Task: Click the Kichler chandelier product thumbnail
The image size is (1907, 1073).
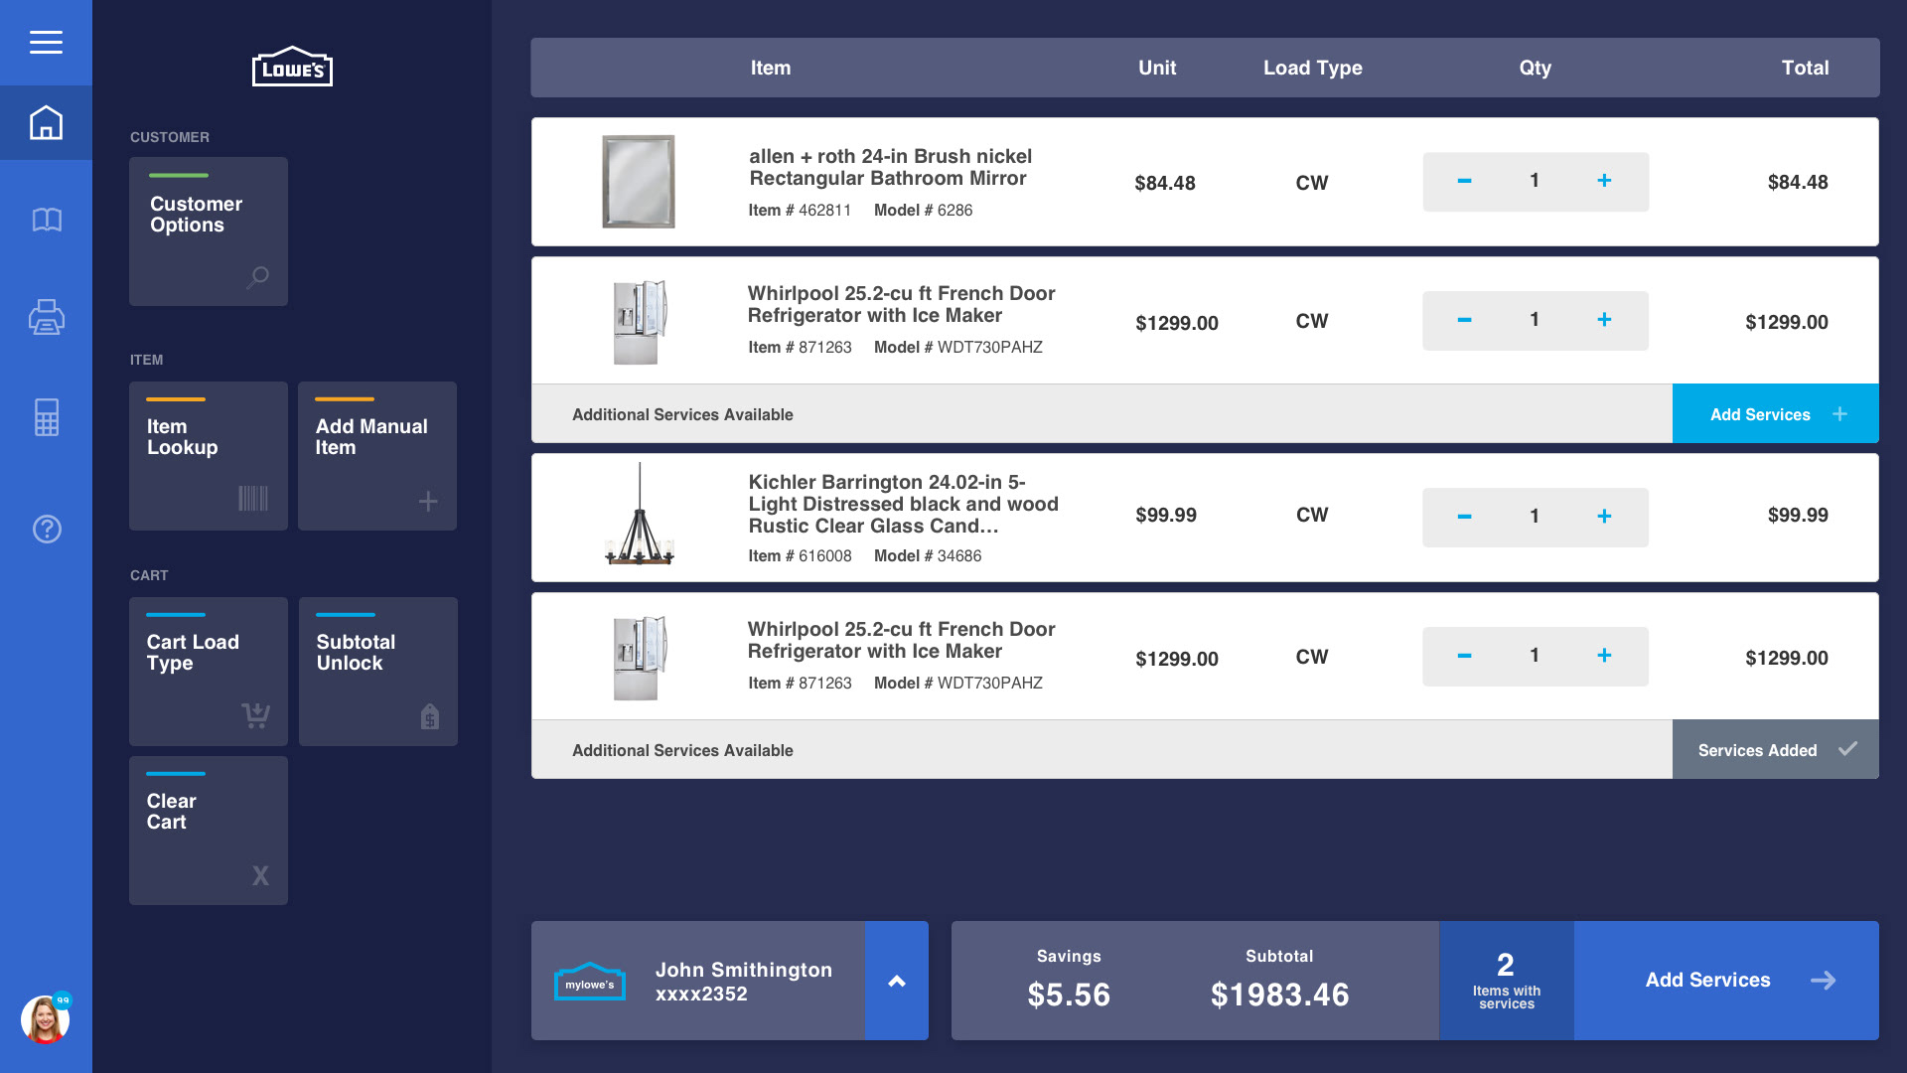Action: tap(639, 517)
